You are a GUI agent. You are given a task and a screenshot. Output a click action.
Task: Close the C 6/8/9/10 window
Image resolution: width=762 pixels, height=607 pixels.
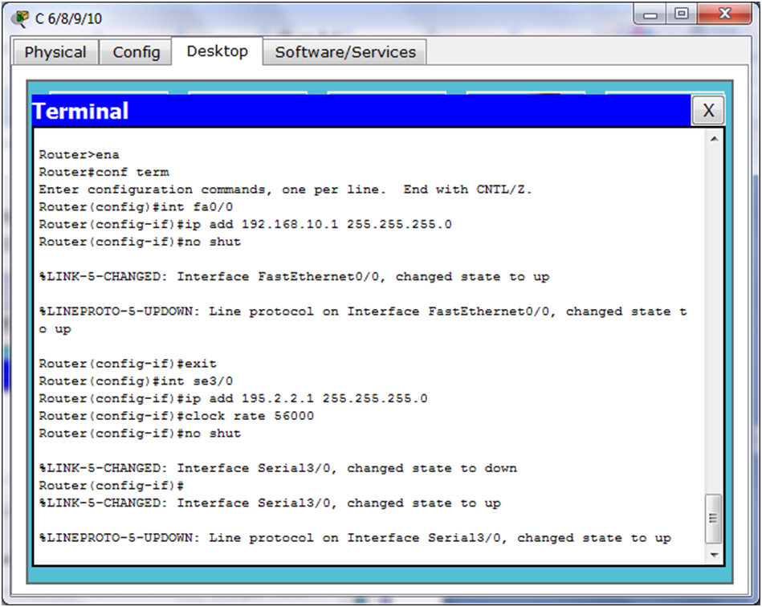click(724, 14)
